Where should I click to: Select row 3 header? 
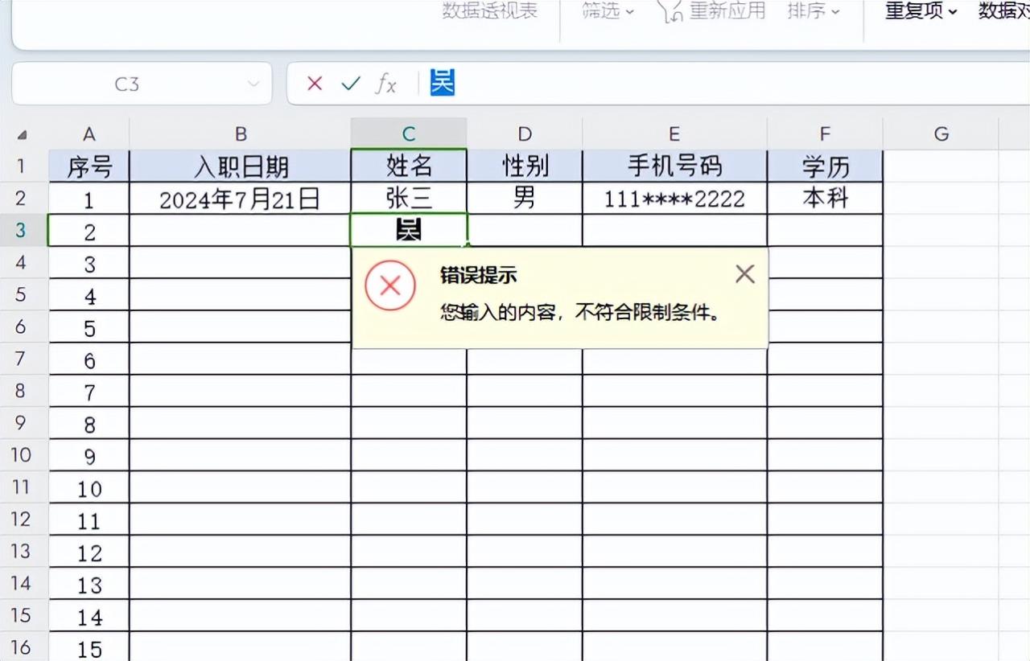(x=22, y=230)
